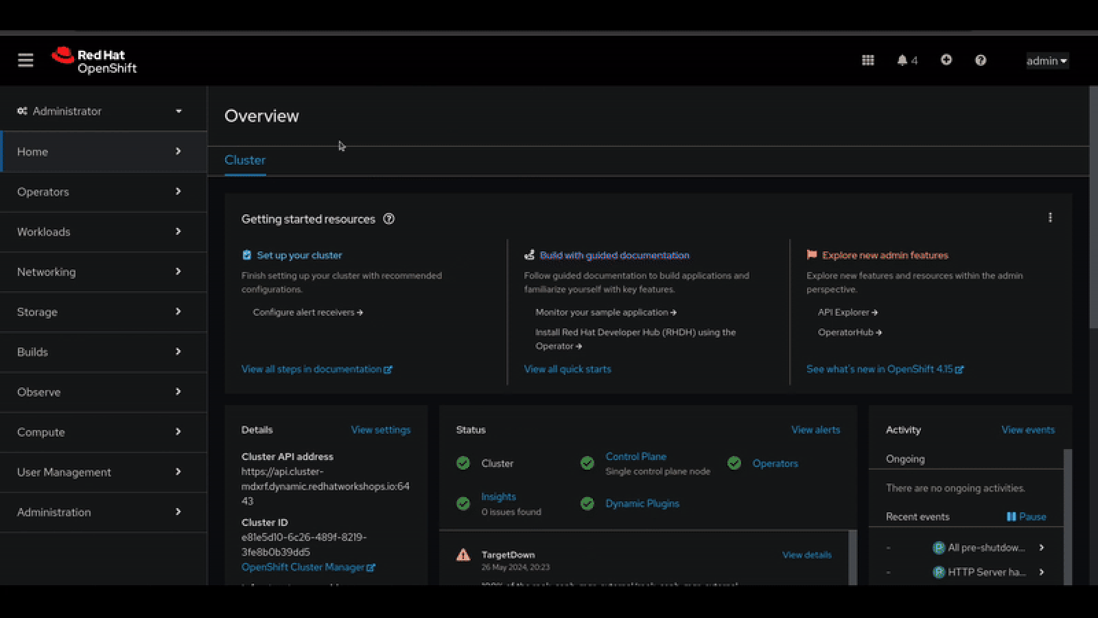Screen dimensions: 1098x618
Task: Click the Getting started resources help icon
Action: [388, 219]
